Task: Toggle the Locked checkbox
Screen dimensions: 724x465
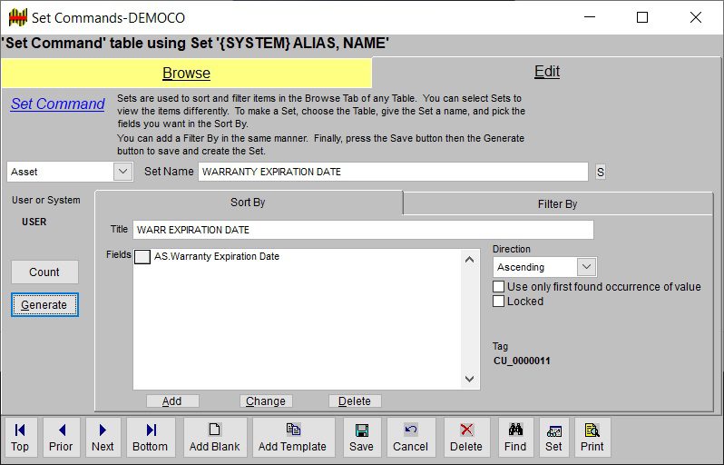Action: click(x=499, y=302)
